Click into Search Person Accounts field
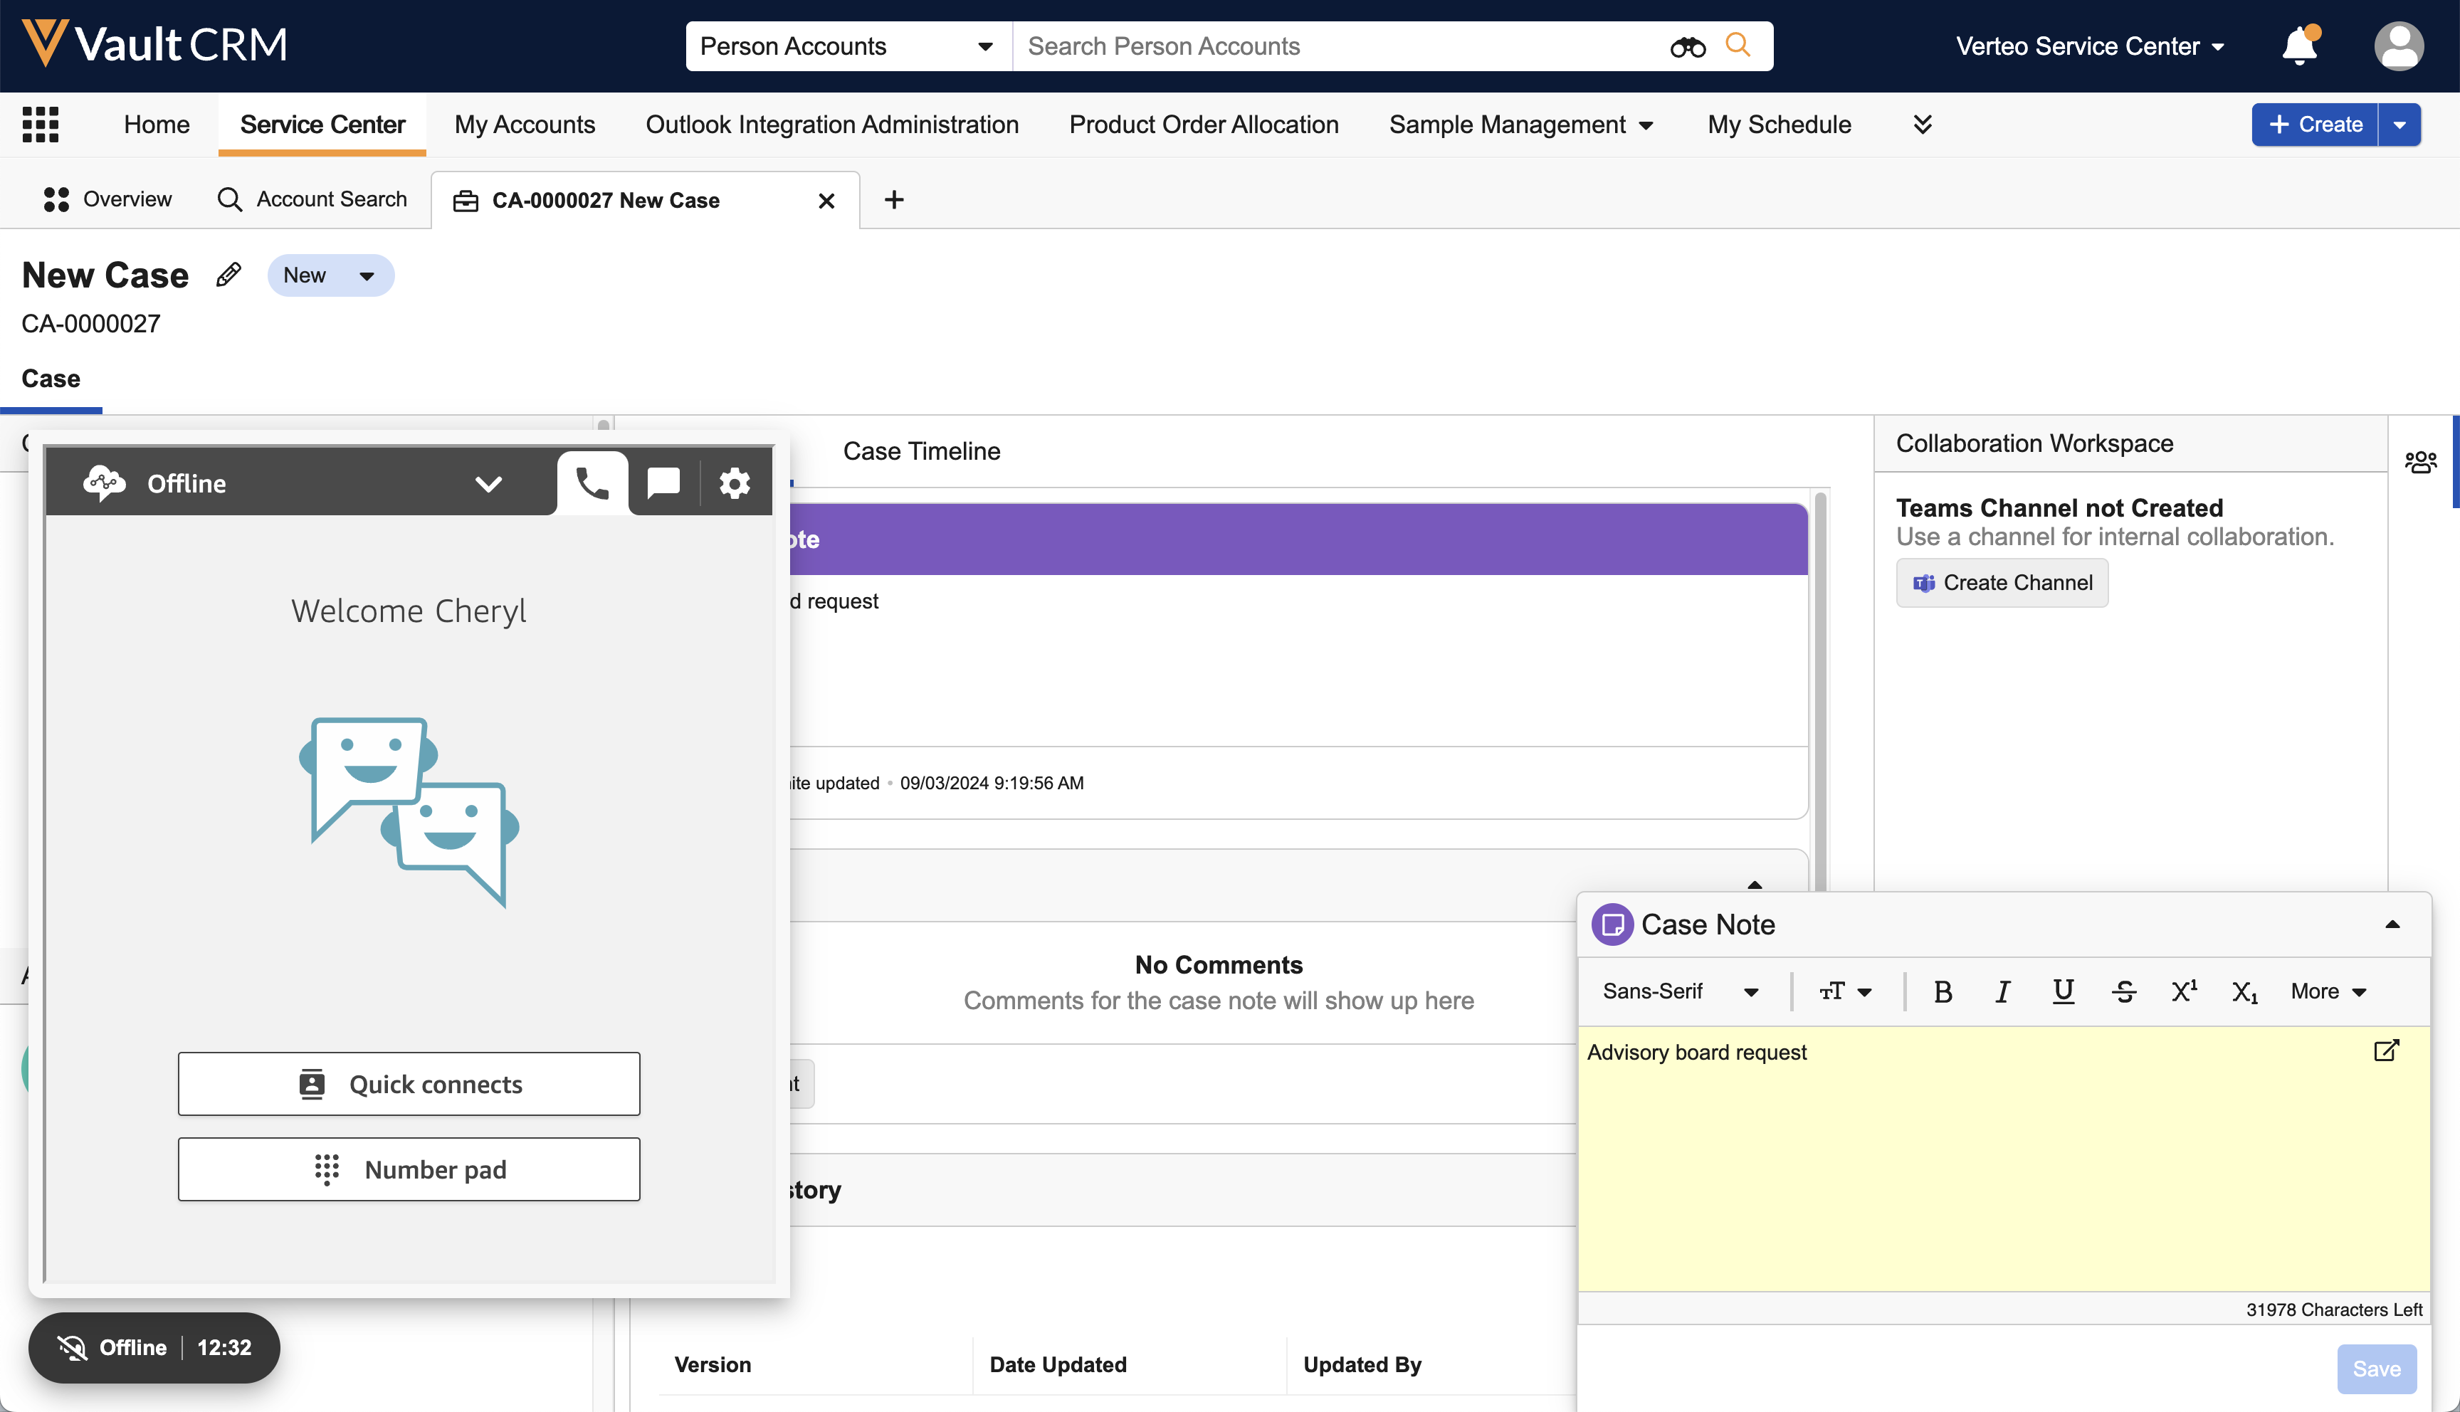Image resolution: width=2460 pixels, height=1412 pixels. [x=1338, y=46]
